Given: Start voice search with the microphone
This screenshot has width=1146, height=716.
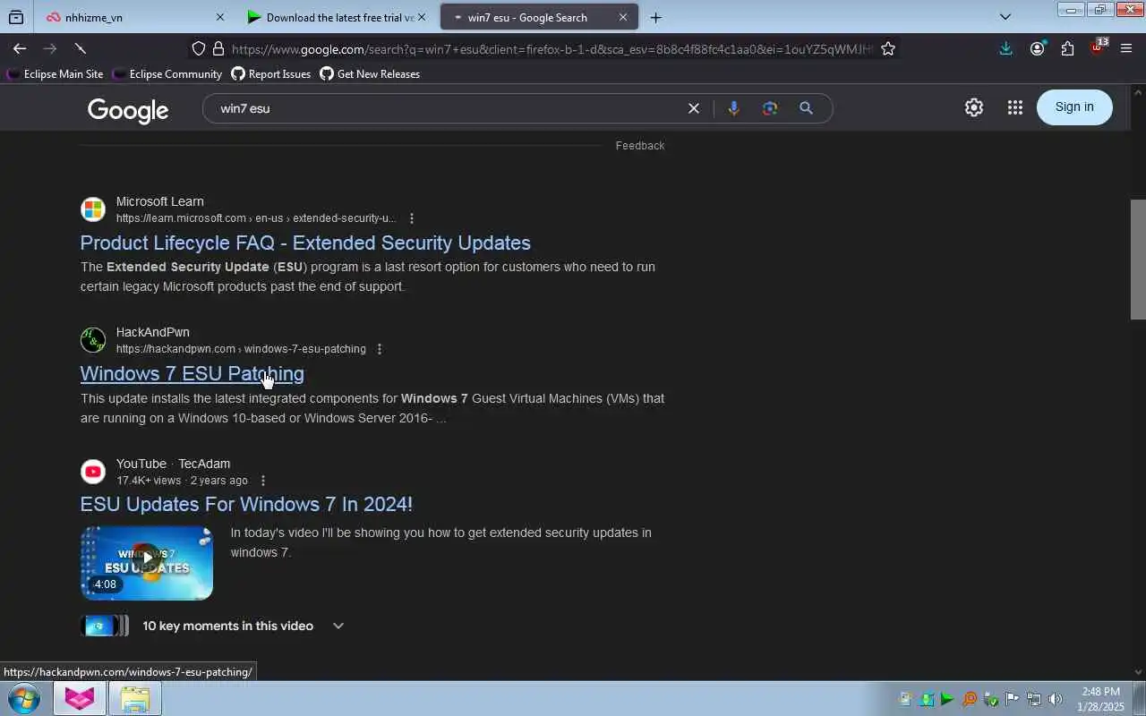Looking at the screenshot, I should point(734,108).
